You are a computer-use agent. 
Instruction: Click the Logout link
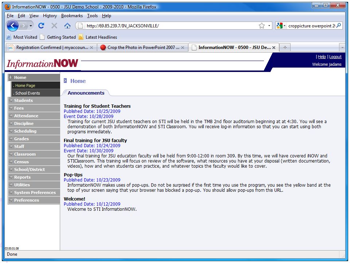click(335, 57)
